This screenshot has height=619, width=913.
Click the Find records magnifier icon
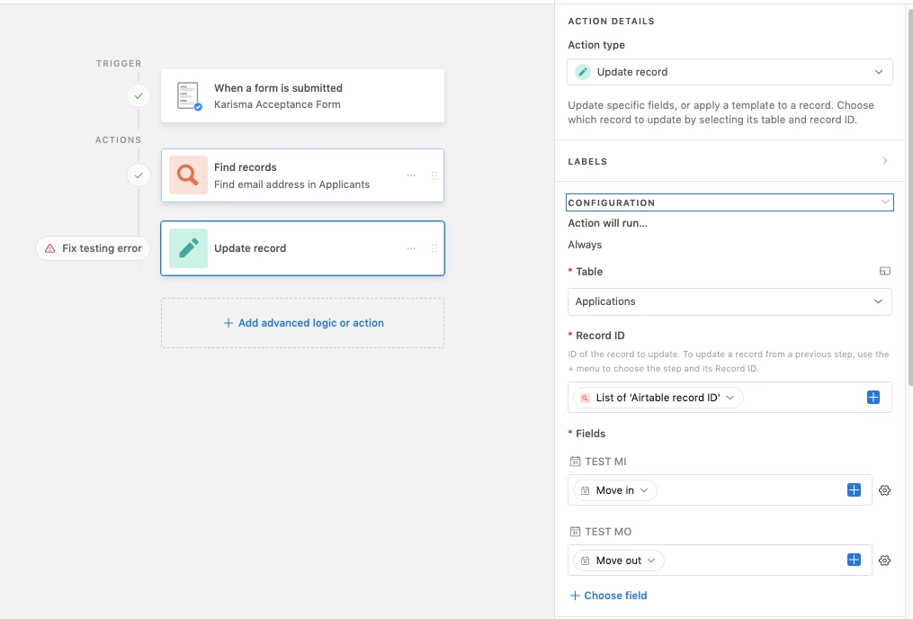(x=188, y=175)
